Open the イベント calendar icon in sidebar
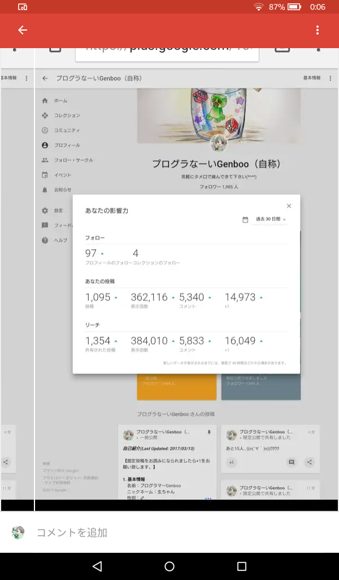The image size is (339, 580). point(45,175)
